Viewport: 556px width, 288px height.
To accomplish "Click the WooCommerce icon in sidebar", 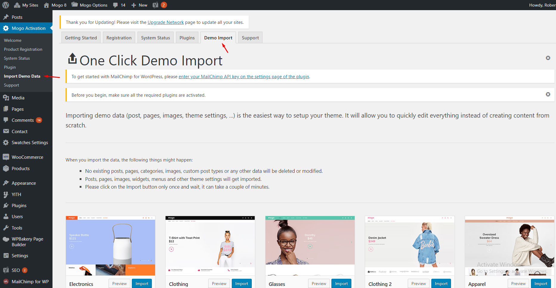I will pos(6,157).
